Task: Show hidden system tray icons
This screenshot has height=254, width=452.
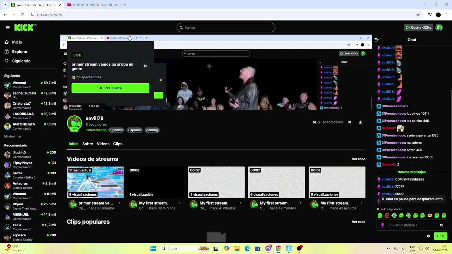Action: tap(388, 248)
